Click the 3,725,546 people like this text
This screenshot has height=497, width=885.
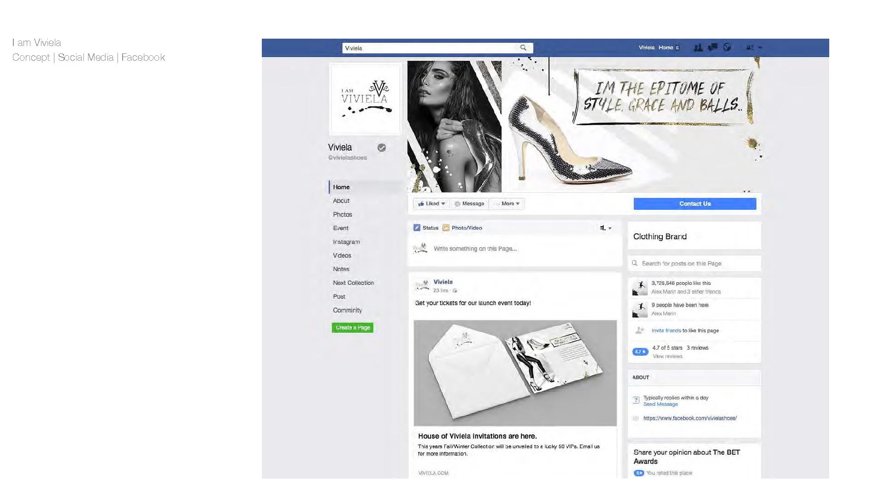pos(681,283)
